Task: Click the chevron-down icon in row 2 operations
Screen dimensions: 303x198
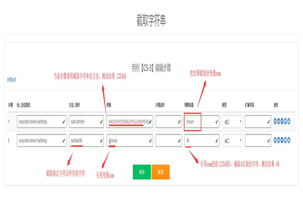Action: pos(278,140)
